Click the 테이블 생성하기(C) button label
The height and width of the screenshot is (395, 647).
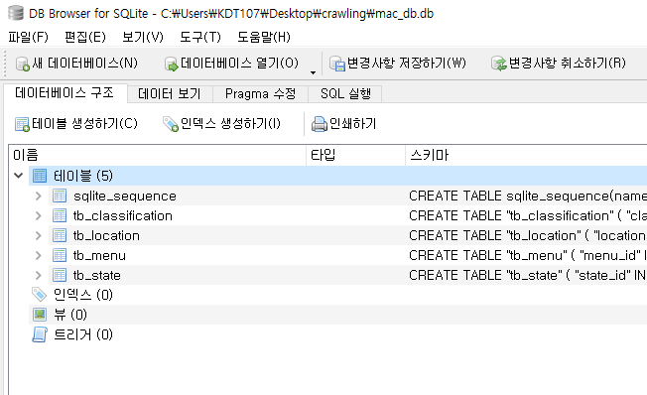[x=84, y=123]
